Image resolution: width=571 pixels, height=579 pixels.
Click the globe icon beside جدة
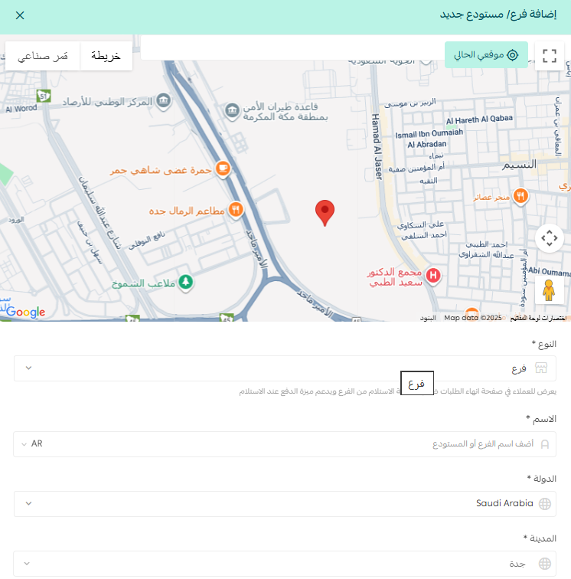tap(545, 564)
